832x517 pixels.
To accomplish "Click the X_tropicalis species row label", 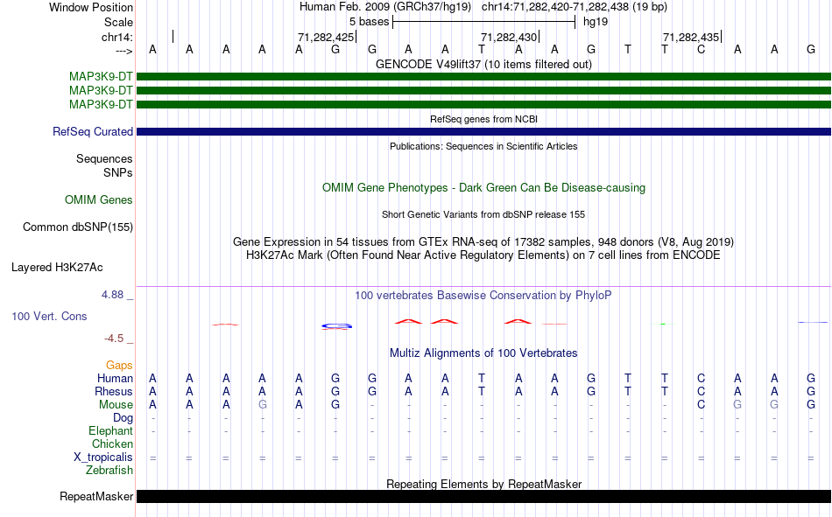I will 103,458.
